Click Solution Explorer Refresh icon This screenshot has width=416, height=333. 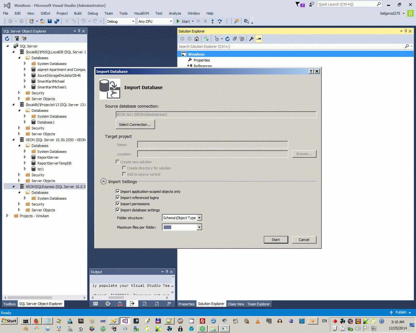tap(227, 39)
